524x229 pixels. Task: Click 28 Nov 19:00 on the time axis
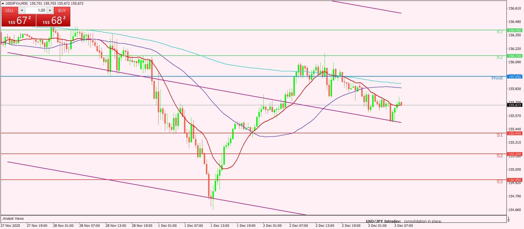point(142,226)
